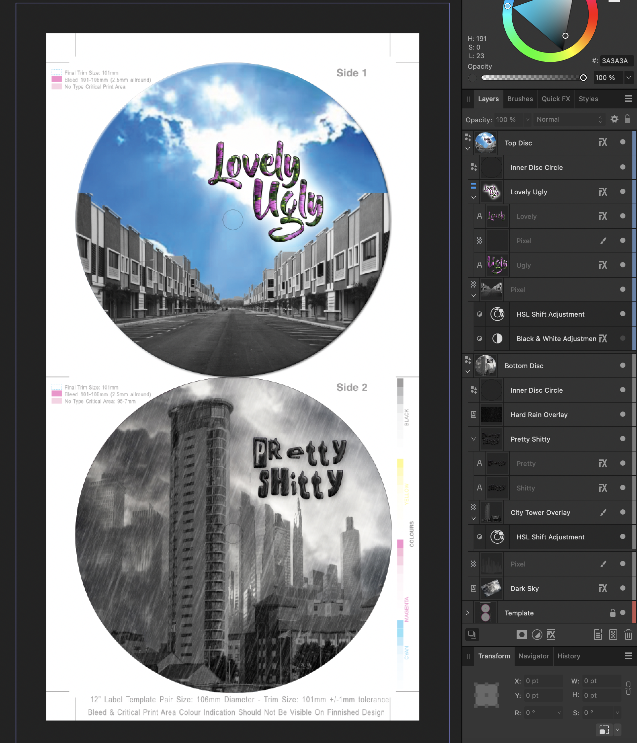
Task: Switch to the Navigator tab
Action: pyautogui.click(x=533, y=656)
